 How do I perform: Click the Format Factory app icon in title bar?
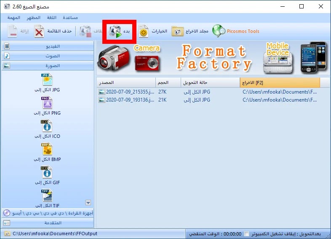tap(7, 6)
